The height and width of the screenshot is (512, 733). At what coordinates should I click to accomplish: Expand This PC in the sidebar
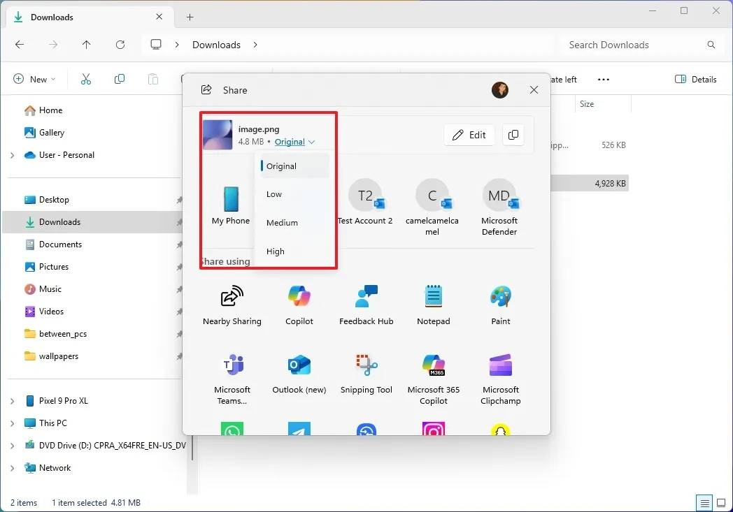(12, 423)
